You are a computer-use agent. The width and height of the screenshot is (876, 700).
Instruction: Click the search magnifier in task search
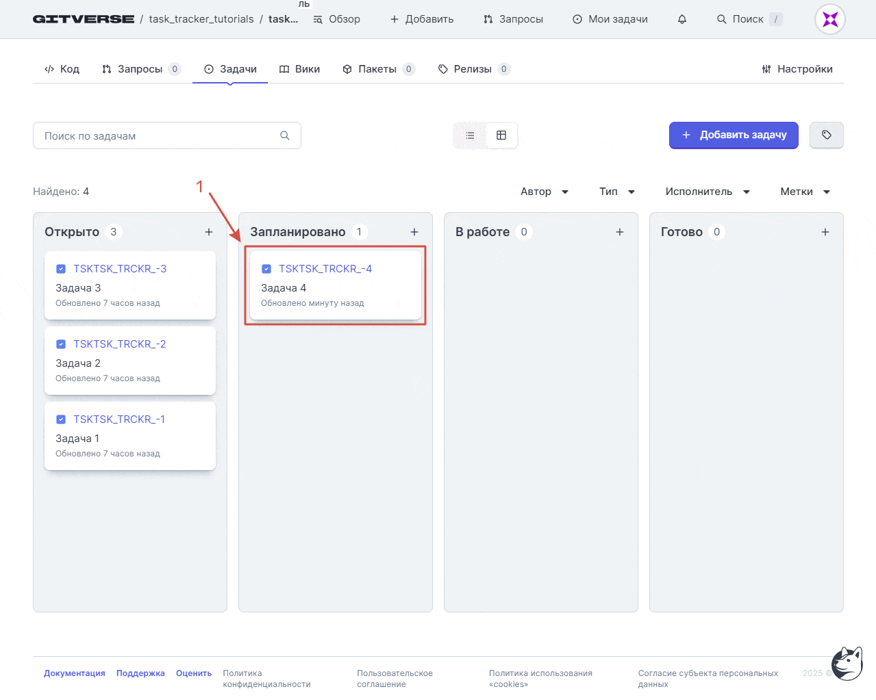coord(285,135)
